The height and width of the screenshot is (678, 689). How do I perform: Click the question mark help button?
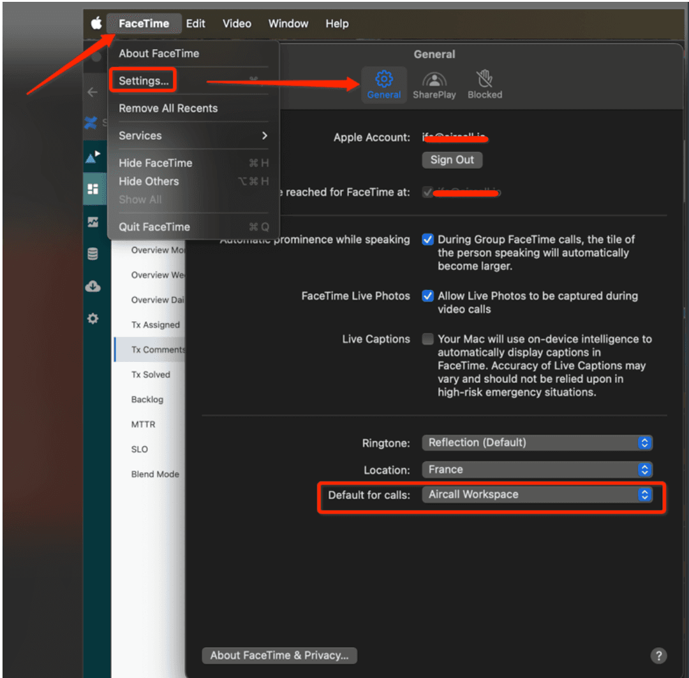(658, 656)
